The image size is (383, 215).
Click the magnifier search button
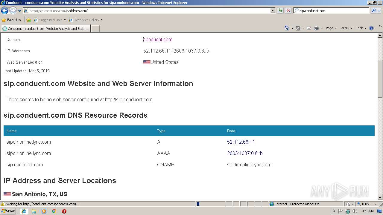(374, 11)
